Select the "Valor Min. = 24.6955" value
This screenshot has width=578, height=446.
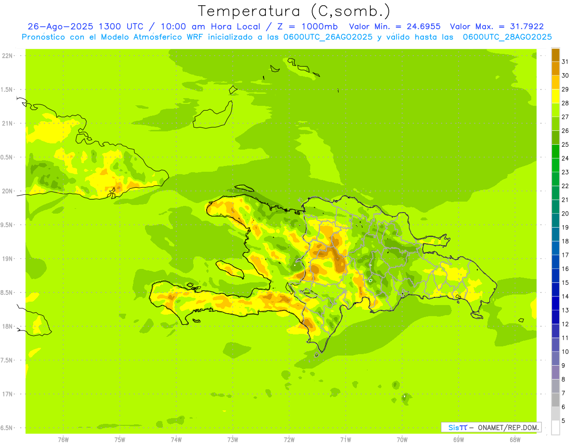pos(394,26)
